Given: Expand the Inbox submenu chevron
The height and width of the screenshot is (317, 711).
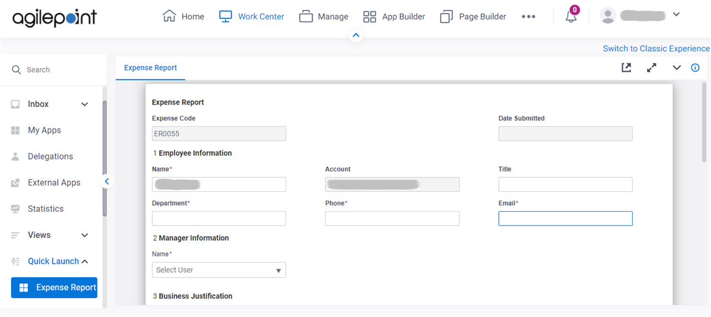Looking at the screenshot, I should (84, 104).
